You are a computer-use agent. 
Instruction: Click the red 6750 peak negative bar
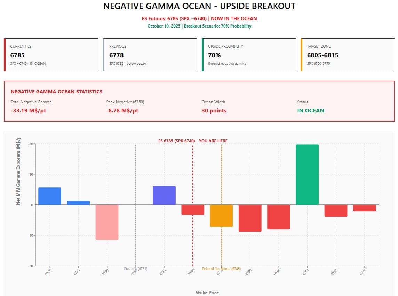pyautogui.click(x=250, y=218)
